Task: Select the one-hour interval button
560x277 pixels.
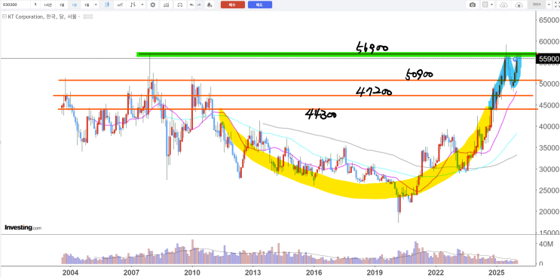Action: (x=48, y=5)
